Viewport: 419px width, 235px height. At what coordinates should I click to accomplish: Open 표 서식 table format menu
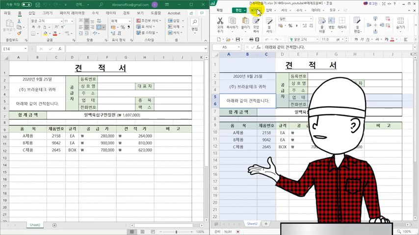coord(146,26)
